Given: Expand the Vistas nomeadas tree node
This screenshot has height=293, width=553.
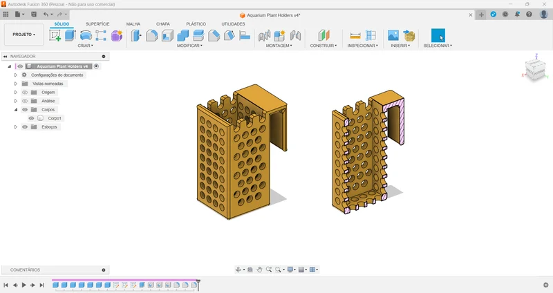Looking at the screenshot, I should pyautogui.click(x=15, y=84).
